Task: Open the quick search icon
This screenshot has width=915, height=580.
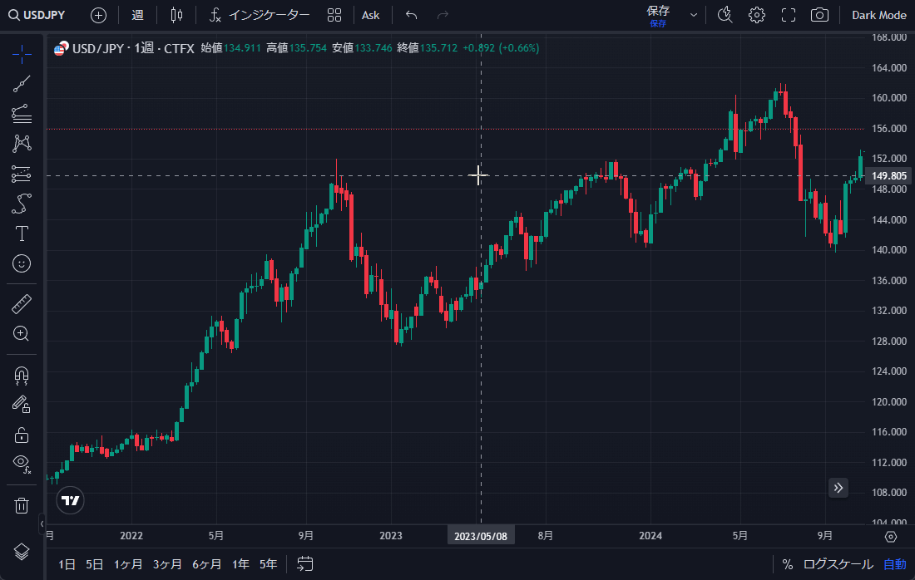Action: [x=725, y=15]
